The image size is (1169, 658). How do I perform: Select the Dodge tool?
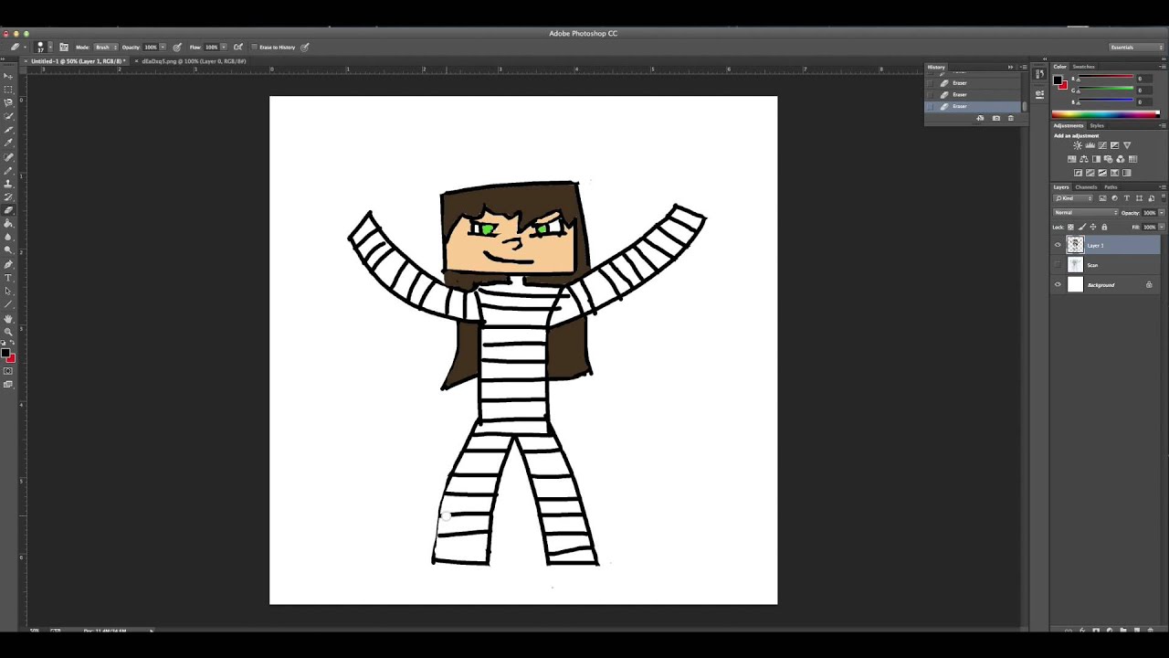pos(8,250)
